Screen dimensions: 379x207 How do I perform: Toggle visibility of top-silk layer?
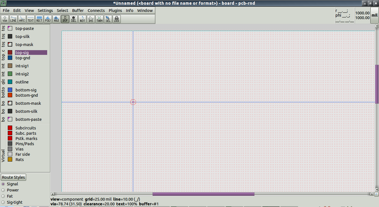(x=10, y=36)
